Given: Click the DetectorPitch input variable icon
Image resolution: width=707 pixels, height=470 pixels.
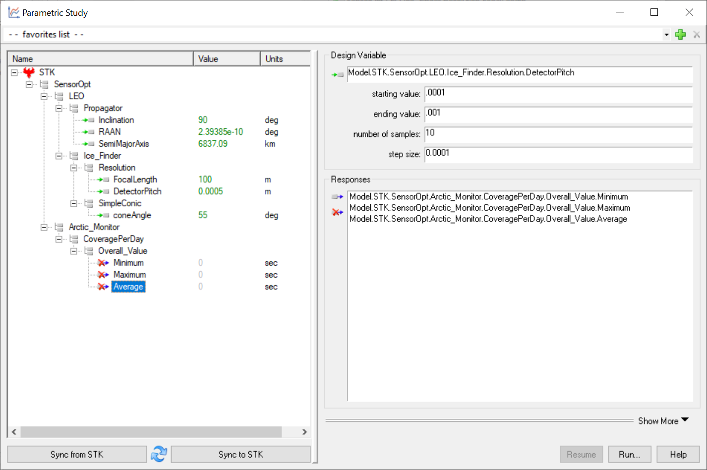Looking at the screenshot, I should tap(104, 191).
